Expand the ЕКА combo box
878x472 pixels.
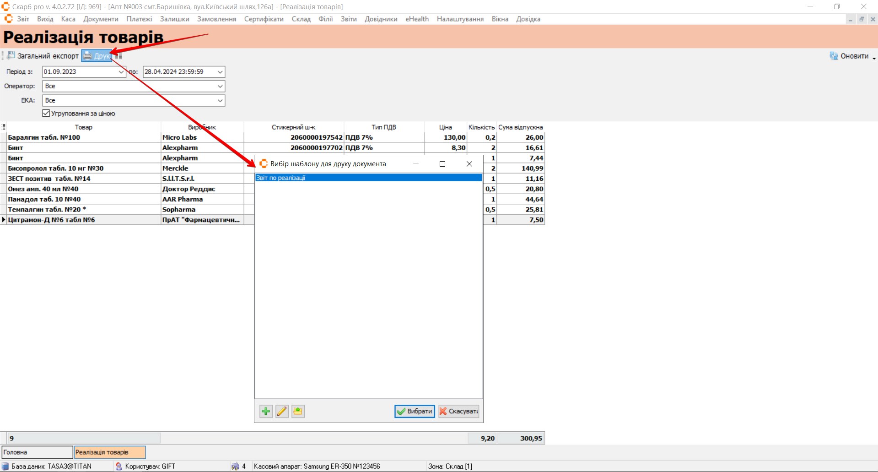click(220, 100)
